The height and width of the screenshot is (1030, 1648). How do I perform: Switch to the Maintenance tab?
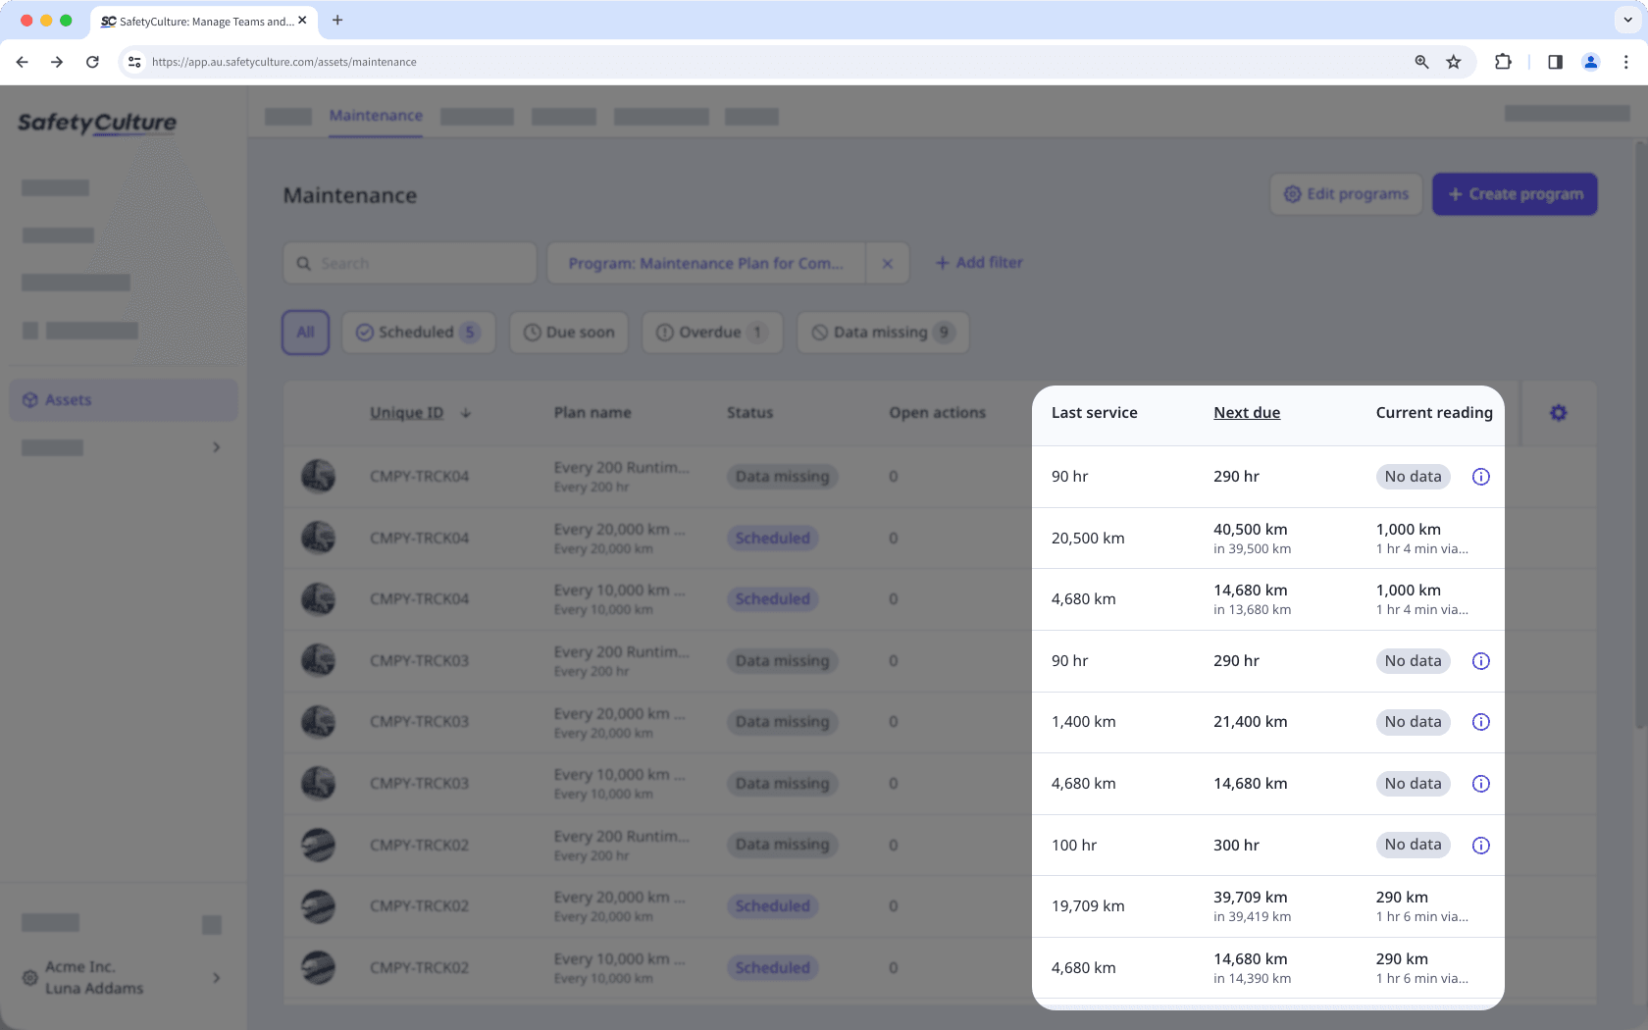376,115
